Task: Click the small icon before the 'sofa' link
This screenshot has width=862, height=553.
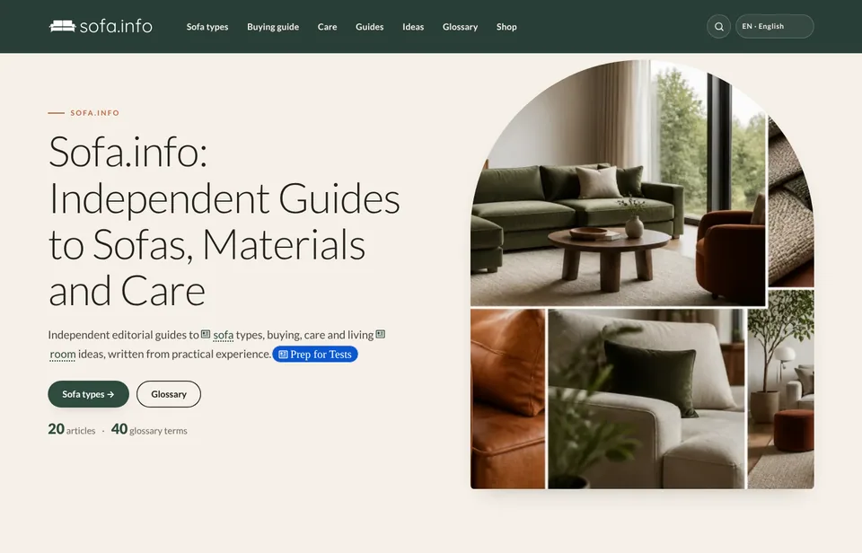Action: pyautogui.click(x=206, y=334)
